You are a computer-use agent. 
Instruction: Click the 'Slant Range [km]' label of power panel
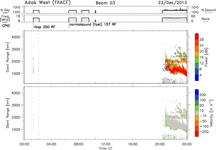[x=8, y=57]
